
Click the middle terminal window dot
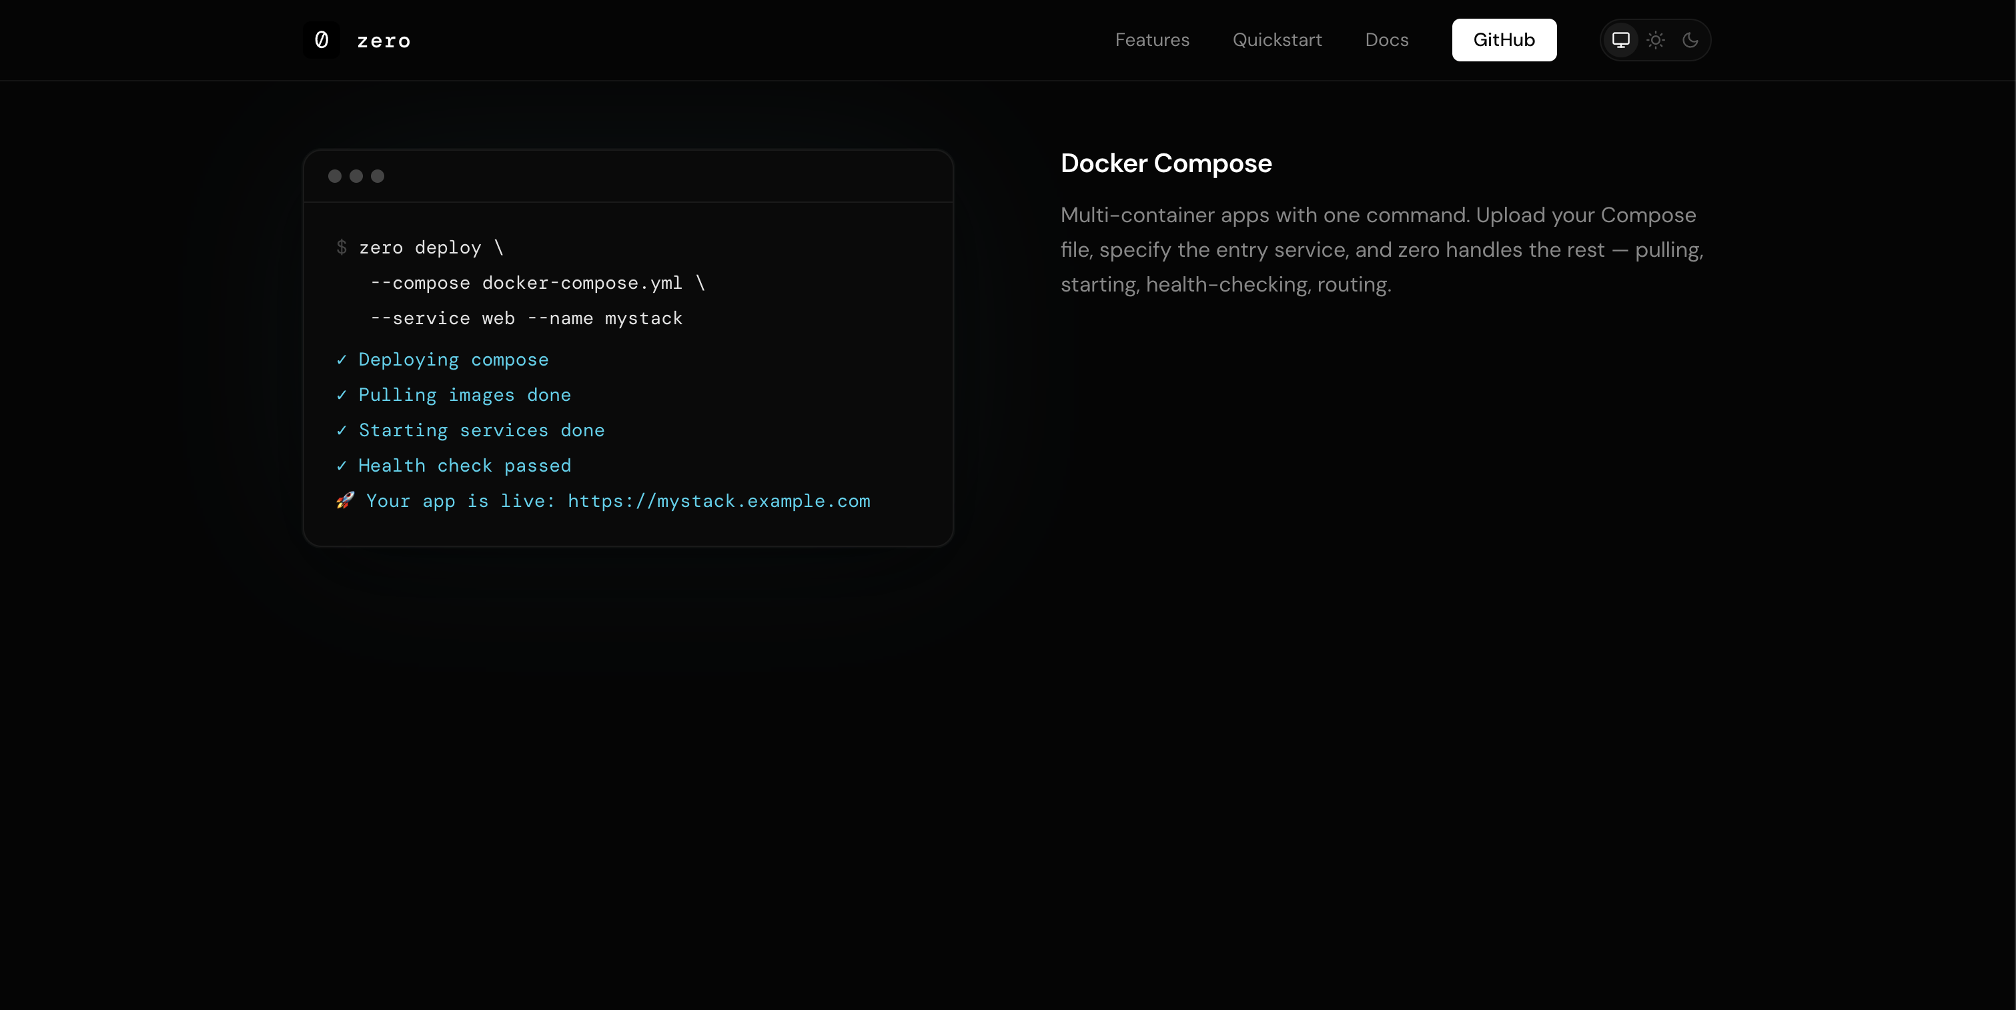[x=356, y=176]
